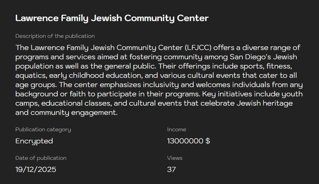Screen dimensions: 319x184
Task: Select the '19/12/2025' publication date
Action: (x=36, y=169)
